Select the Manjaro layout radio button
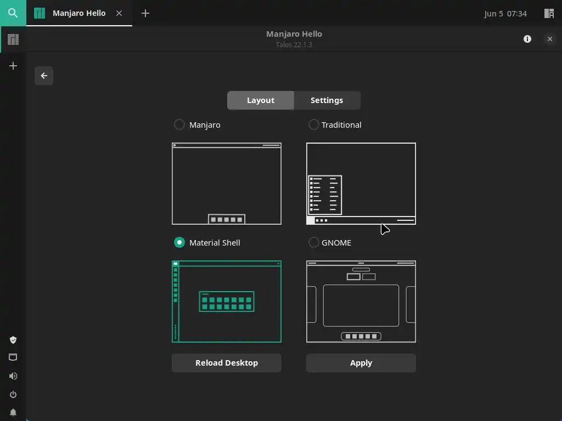The height and width of the screenshot is (421, 562). pos(179,124)
